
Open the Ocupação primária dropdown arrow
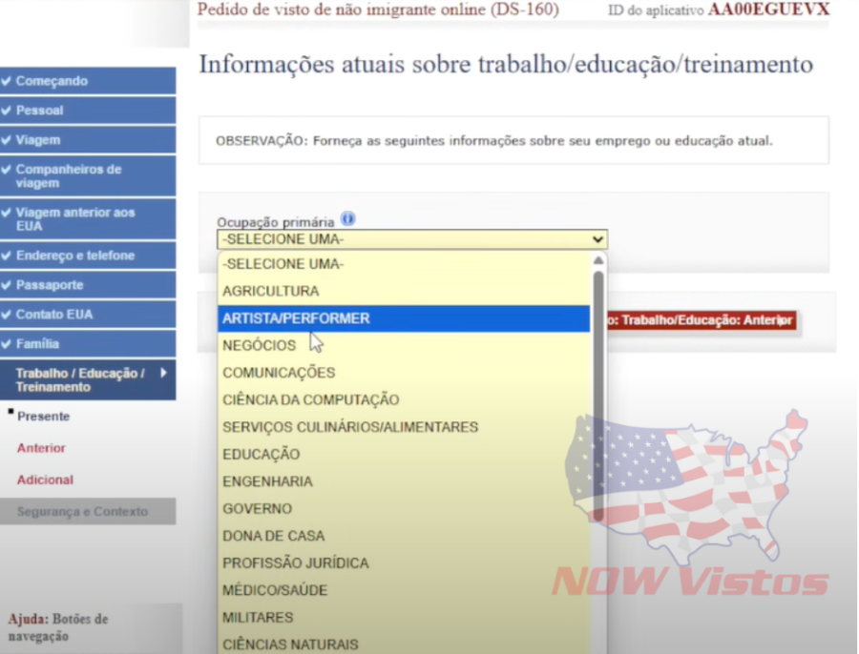[x=598, y=238]
